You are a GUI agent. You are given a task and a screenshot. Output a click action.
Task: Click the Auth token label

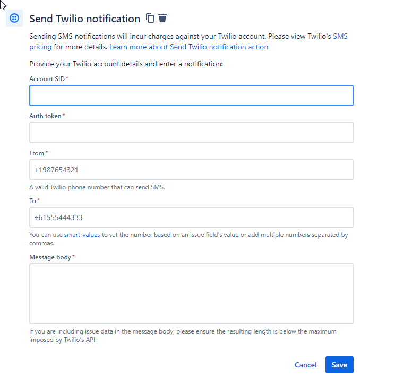click(45, 116)
